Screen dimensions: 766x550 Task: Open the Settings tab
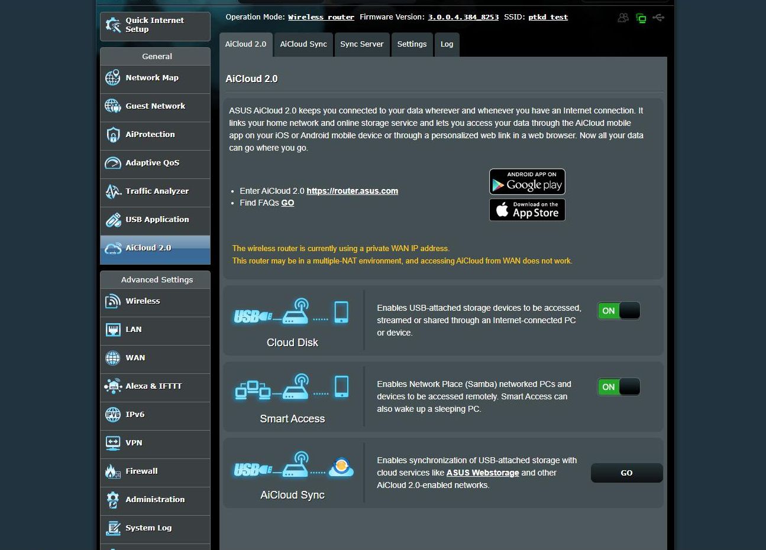412,44
